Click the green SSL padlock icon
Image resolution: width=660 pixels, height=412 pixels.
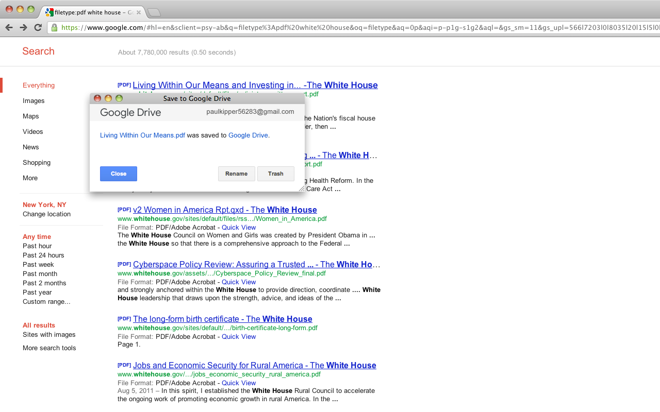click(54, 28)
